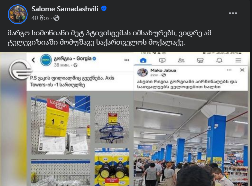Screen dimensions: 252x186
Task: Open the Watch video tab icon
Action: point(162,61)
